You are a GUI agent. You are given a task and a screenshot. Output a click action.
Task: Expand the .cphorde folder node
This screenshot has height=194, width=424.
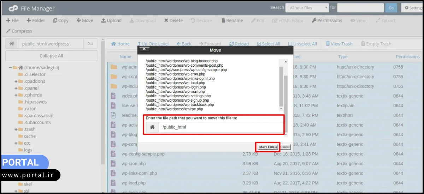pyautogui.click(x=16, y=95)
